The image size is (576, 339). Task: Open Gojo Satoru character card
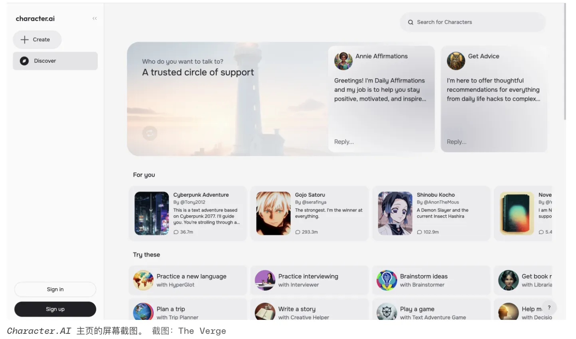[x=309, y=213]
